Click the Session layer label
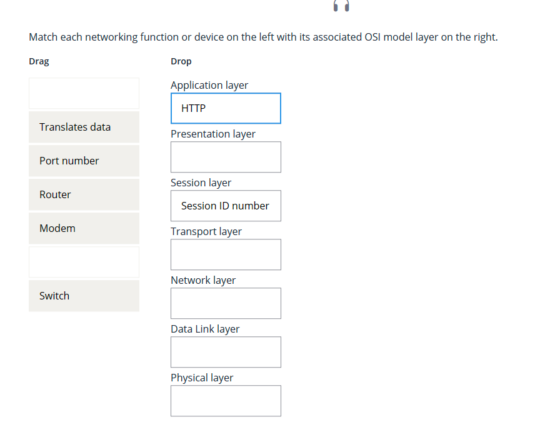The width and height of the screenshot is (560, 432). pos(201,183)
